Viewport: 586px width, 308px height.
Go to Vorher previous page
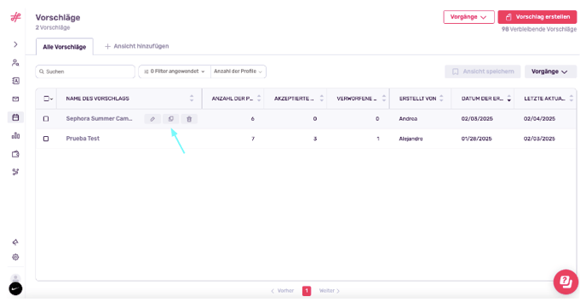pos(282,291)
